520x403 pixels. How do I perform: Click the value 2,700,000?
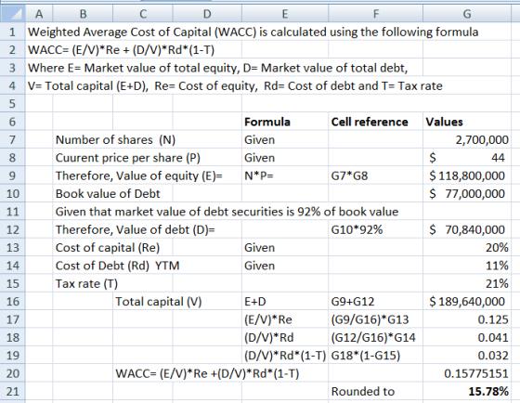pos(482,139)
